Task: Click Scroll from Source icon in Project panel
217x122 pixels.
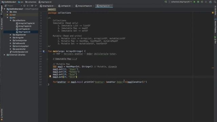Action: pyautogui.click(x=24, y=6)
